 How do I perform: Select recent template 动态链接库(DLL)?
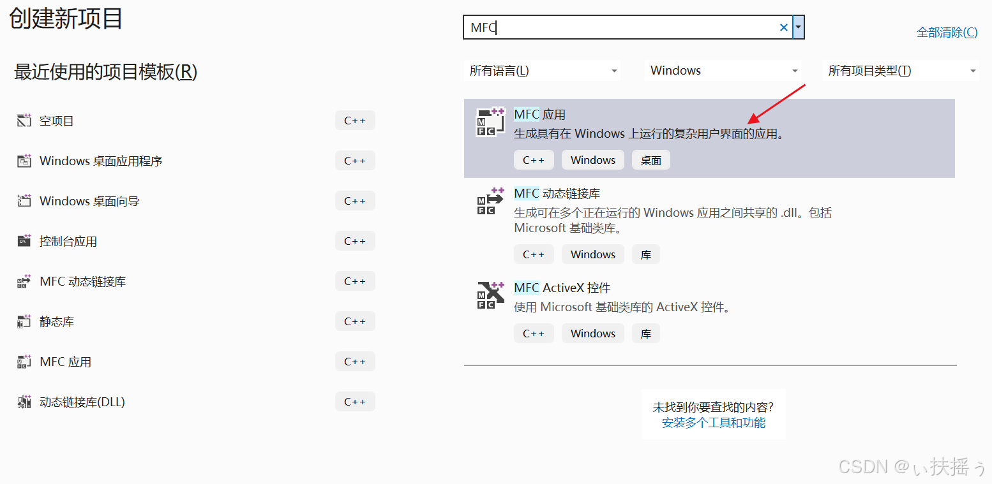click(195, 402)
